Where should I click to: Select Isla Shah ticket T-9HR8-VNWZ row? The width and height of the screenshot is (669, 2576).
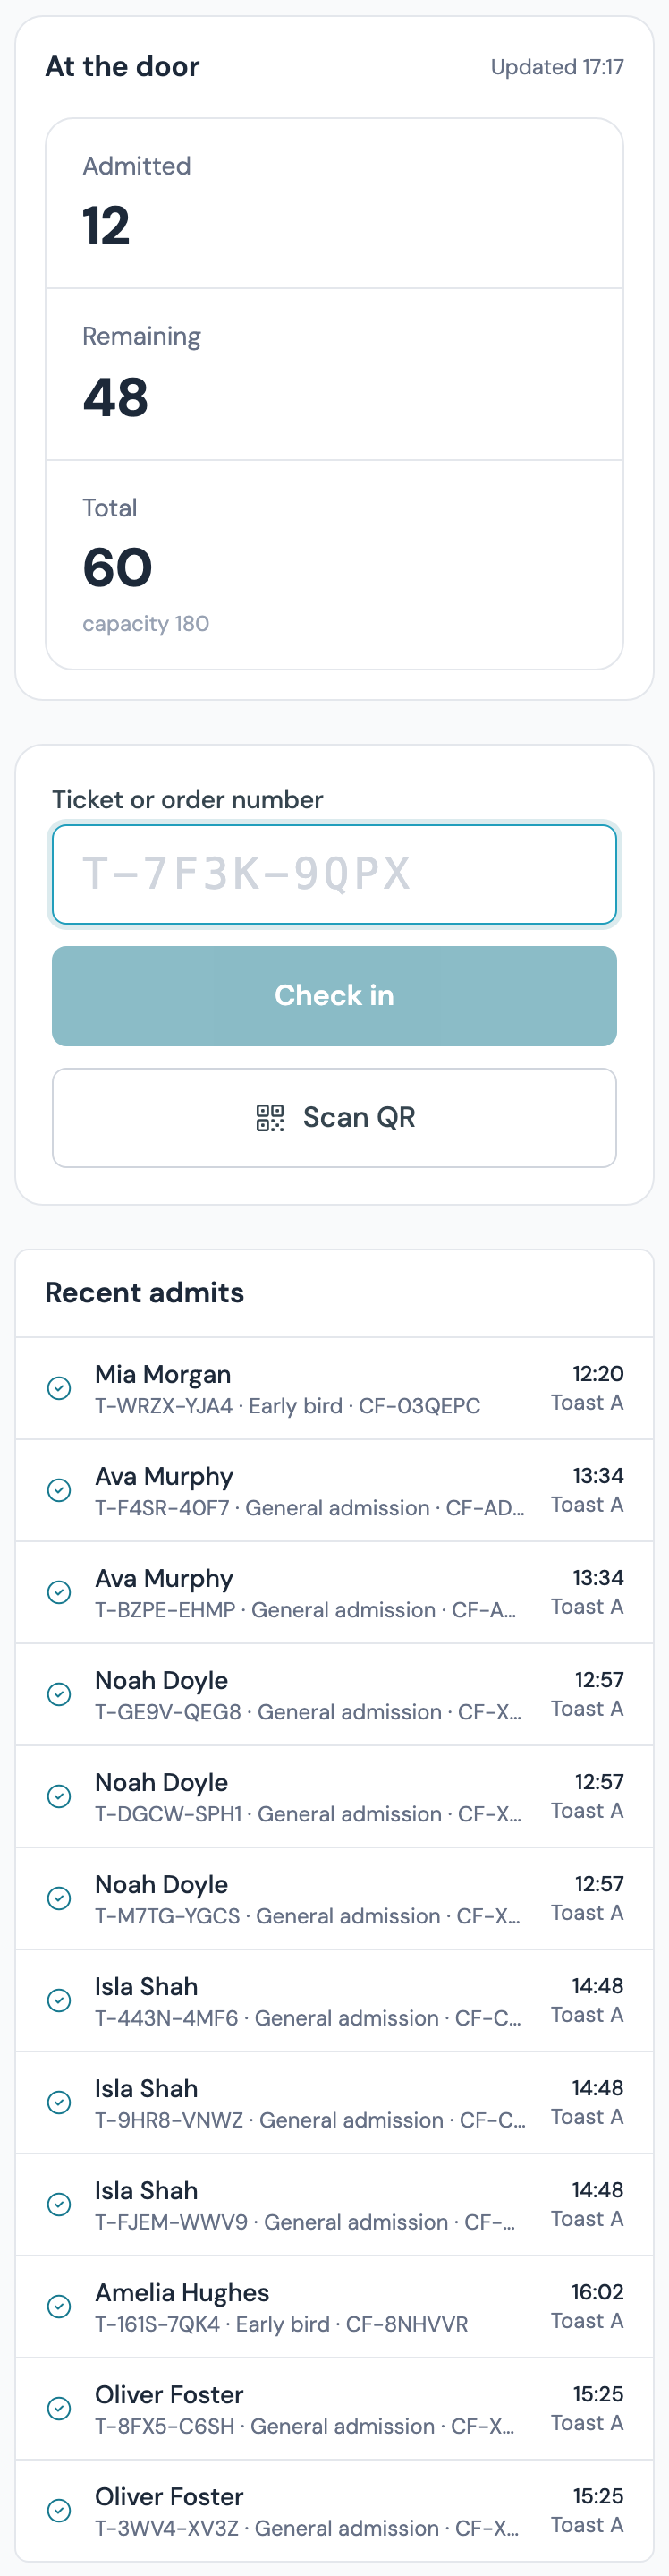(x=334, y=2102)
